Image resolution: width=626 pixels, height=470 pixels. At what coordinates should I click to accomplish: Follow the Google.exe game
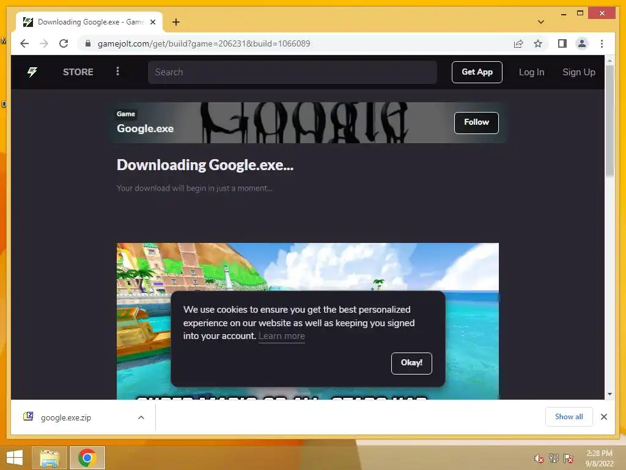(476, 122)
